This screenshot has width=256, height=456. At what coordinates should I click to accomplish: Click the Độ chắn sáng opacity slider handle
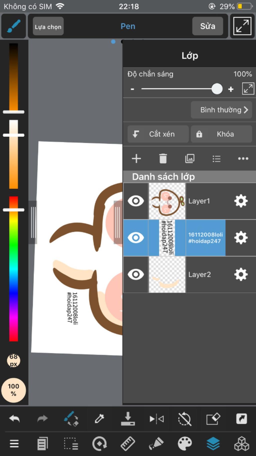pyautogui.click(x=217, y=89)
